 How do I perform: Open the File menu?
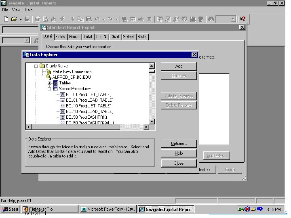[x=5, y=10]
